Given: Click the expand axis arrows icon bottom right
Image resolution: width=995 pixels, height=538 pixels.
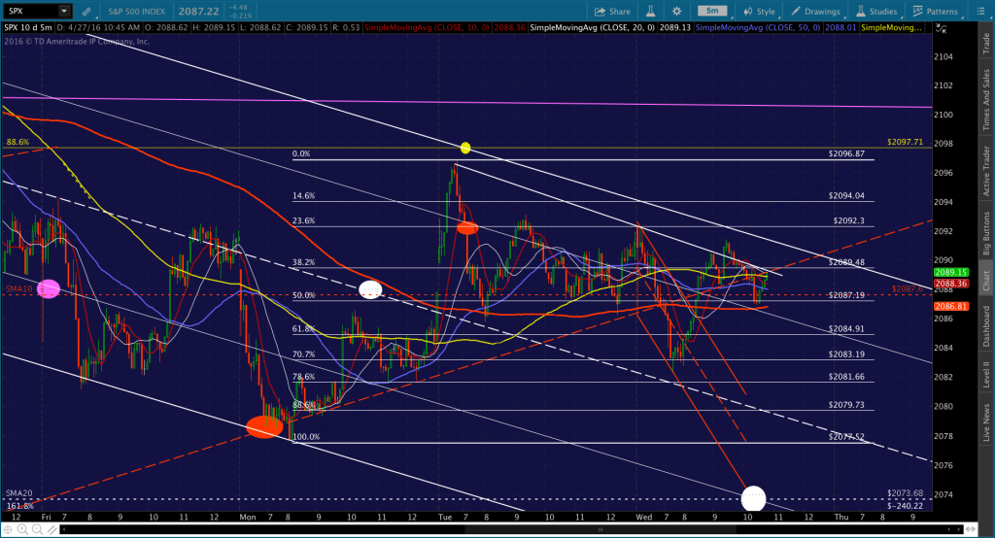Looking at the screenshot, I should 971,529.
